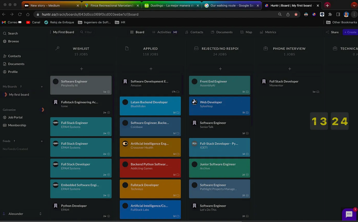The image size is (358, 222).
Task: Add a job to Wishlist column
Action: tap(82, 69)
